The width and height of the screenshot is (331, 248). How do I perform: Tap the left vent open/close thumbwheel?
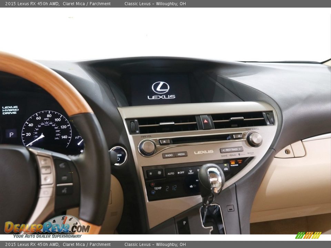tap(133, 126)
